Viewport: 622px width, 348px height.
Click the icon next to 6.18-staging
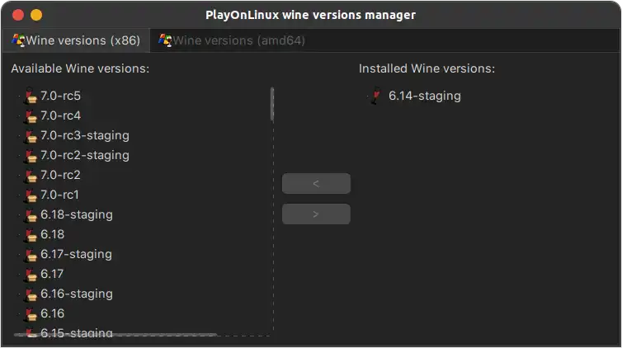[x=31, y=215]
